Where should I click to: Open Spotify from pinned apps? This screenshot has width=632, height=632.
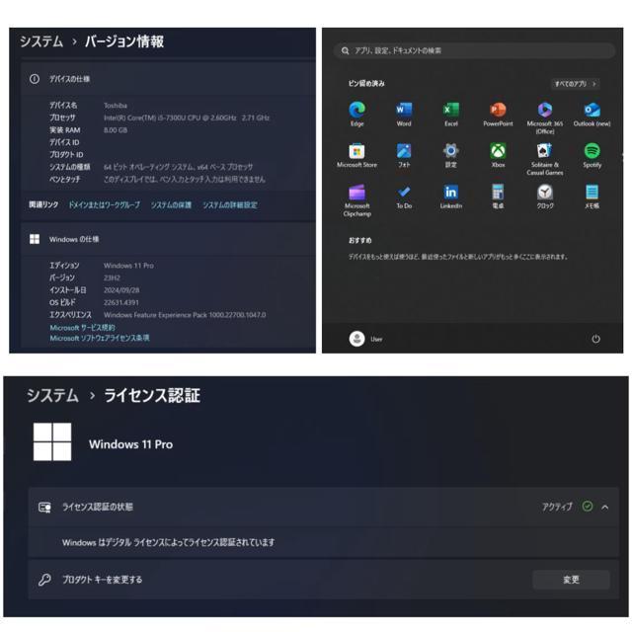point(592,152)
